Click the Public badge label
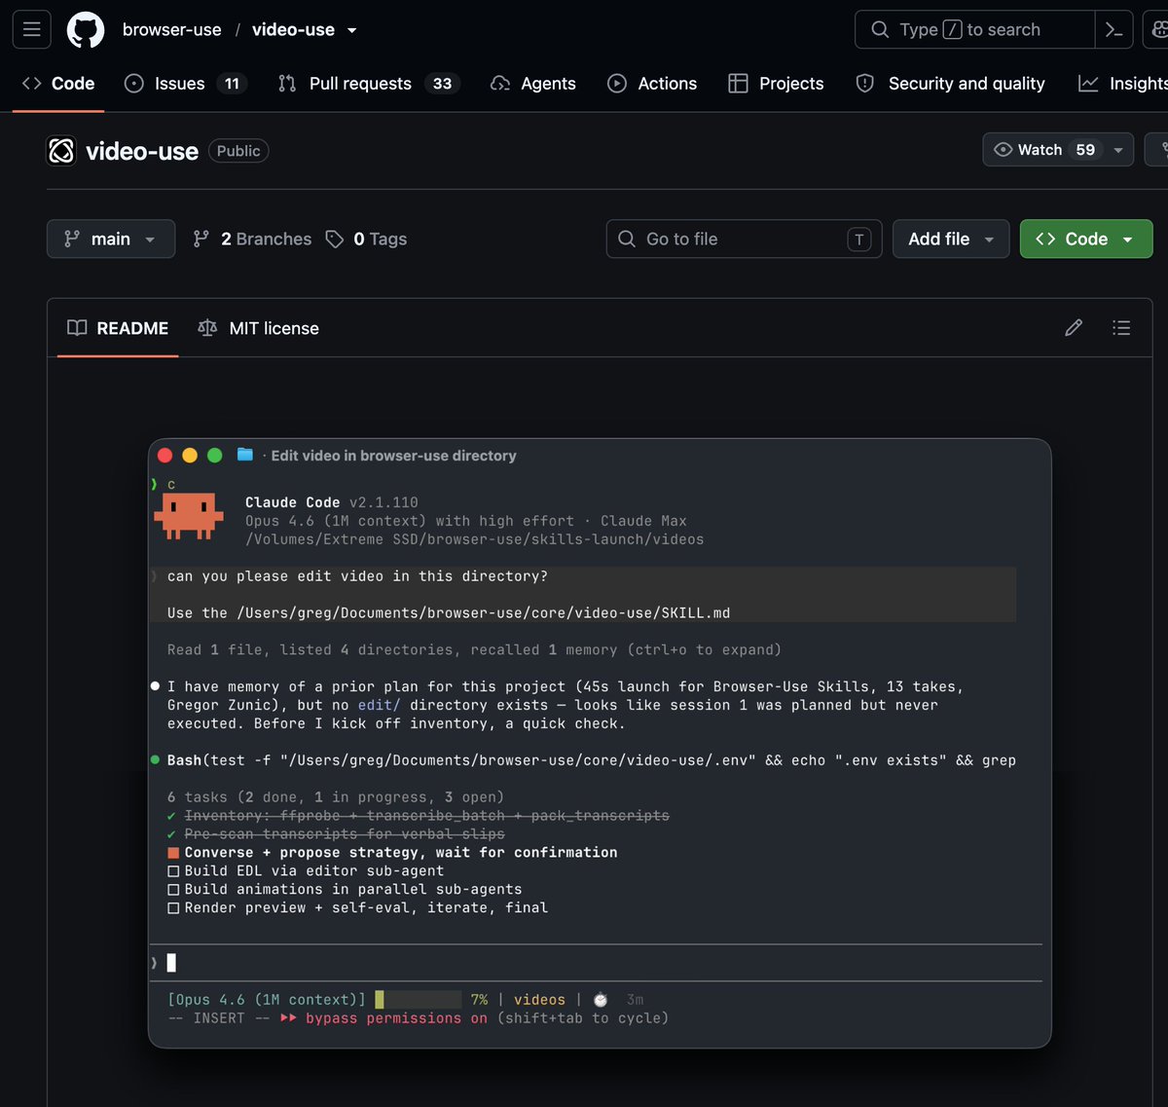The width and height of the screenshot is (1168, 1107). 238,151
